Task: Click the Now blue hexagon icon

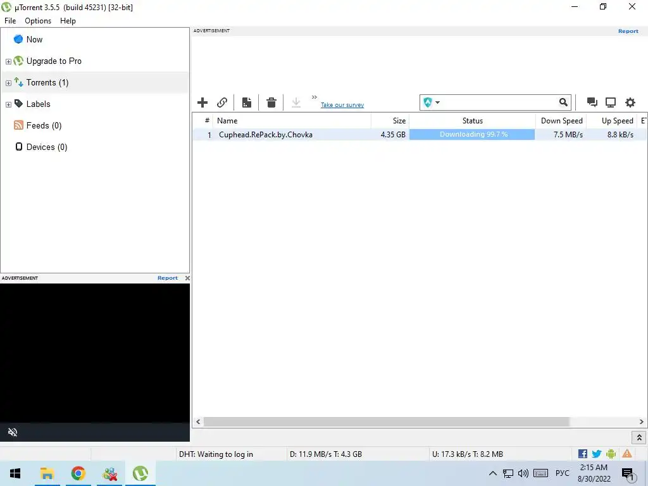Action: coord(18,39)
